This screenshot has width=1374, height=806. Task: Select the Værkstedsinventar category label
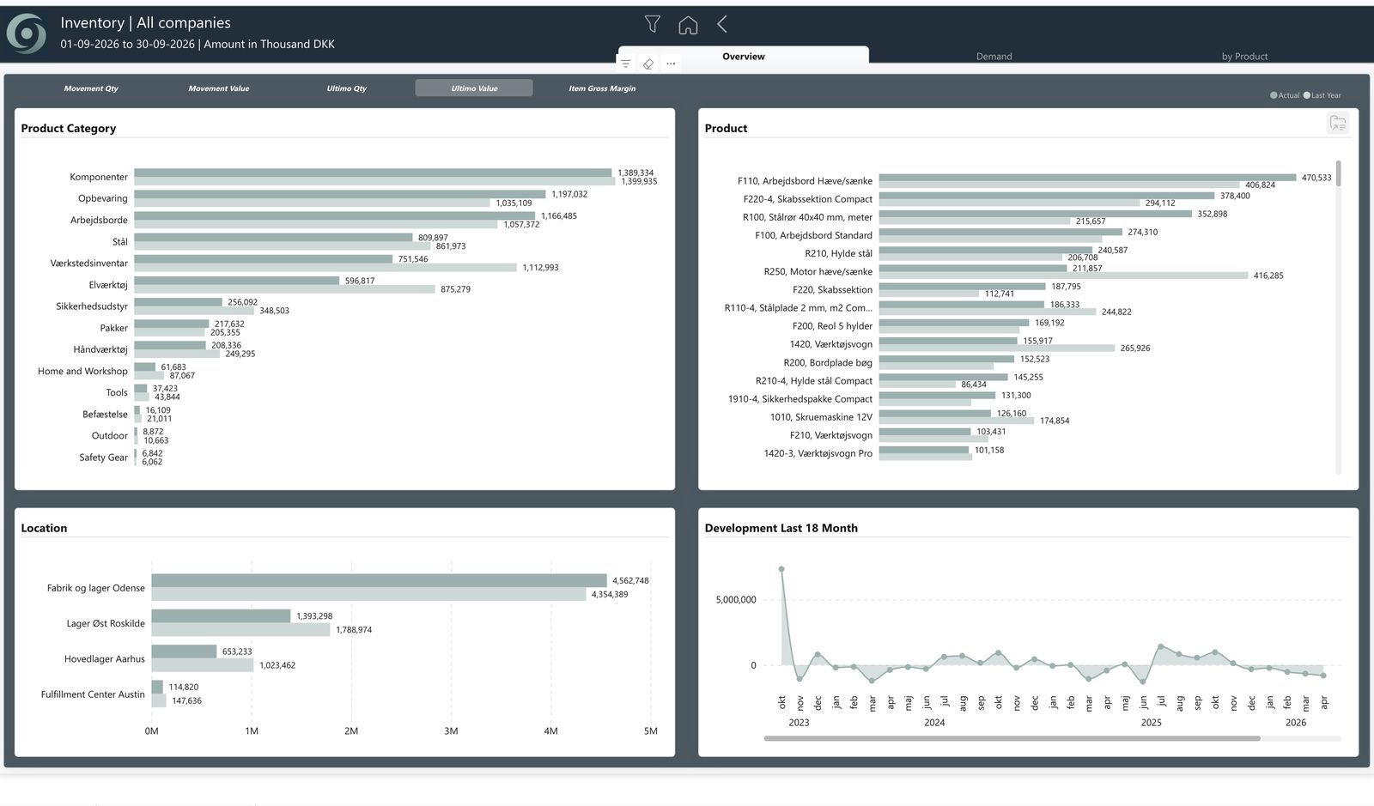point(89,263)
